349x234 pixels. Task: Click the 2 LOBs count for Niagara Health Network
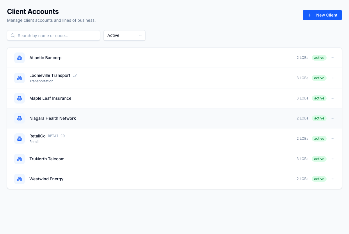click(x=302, y=118)
